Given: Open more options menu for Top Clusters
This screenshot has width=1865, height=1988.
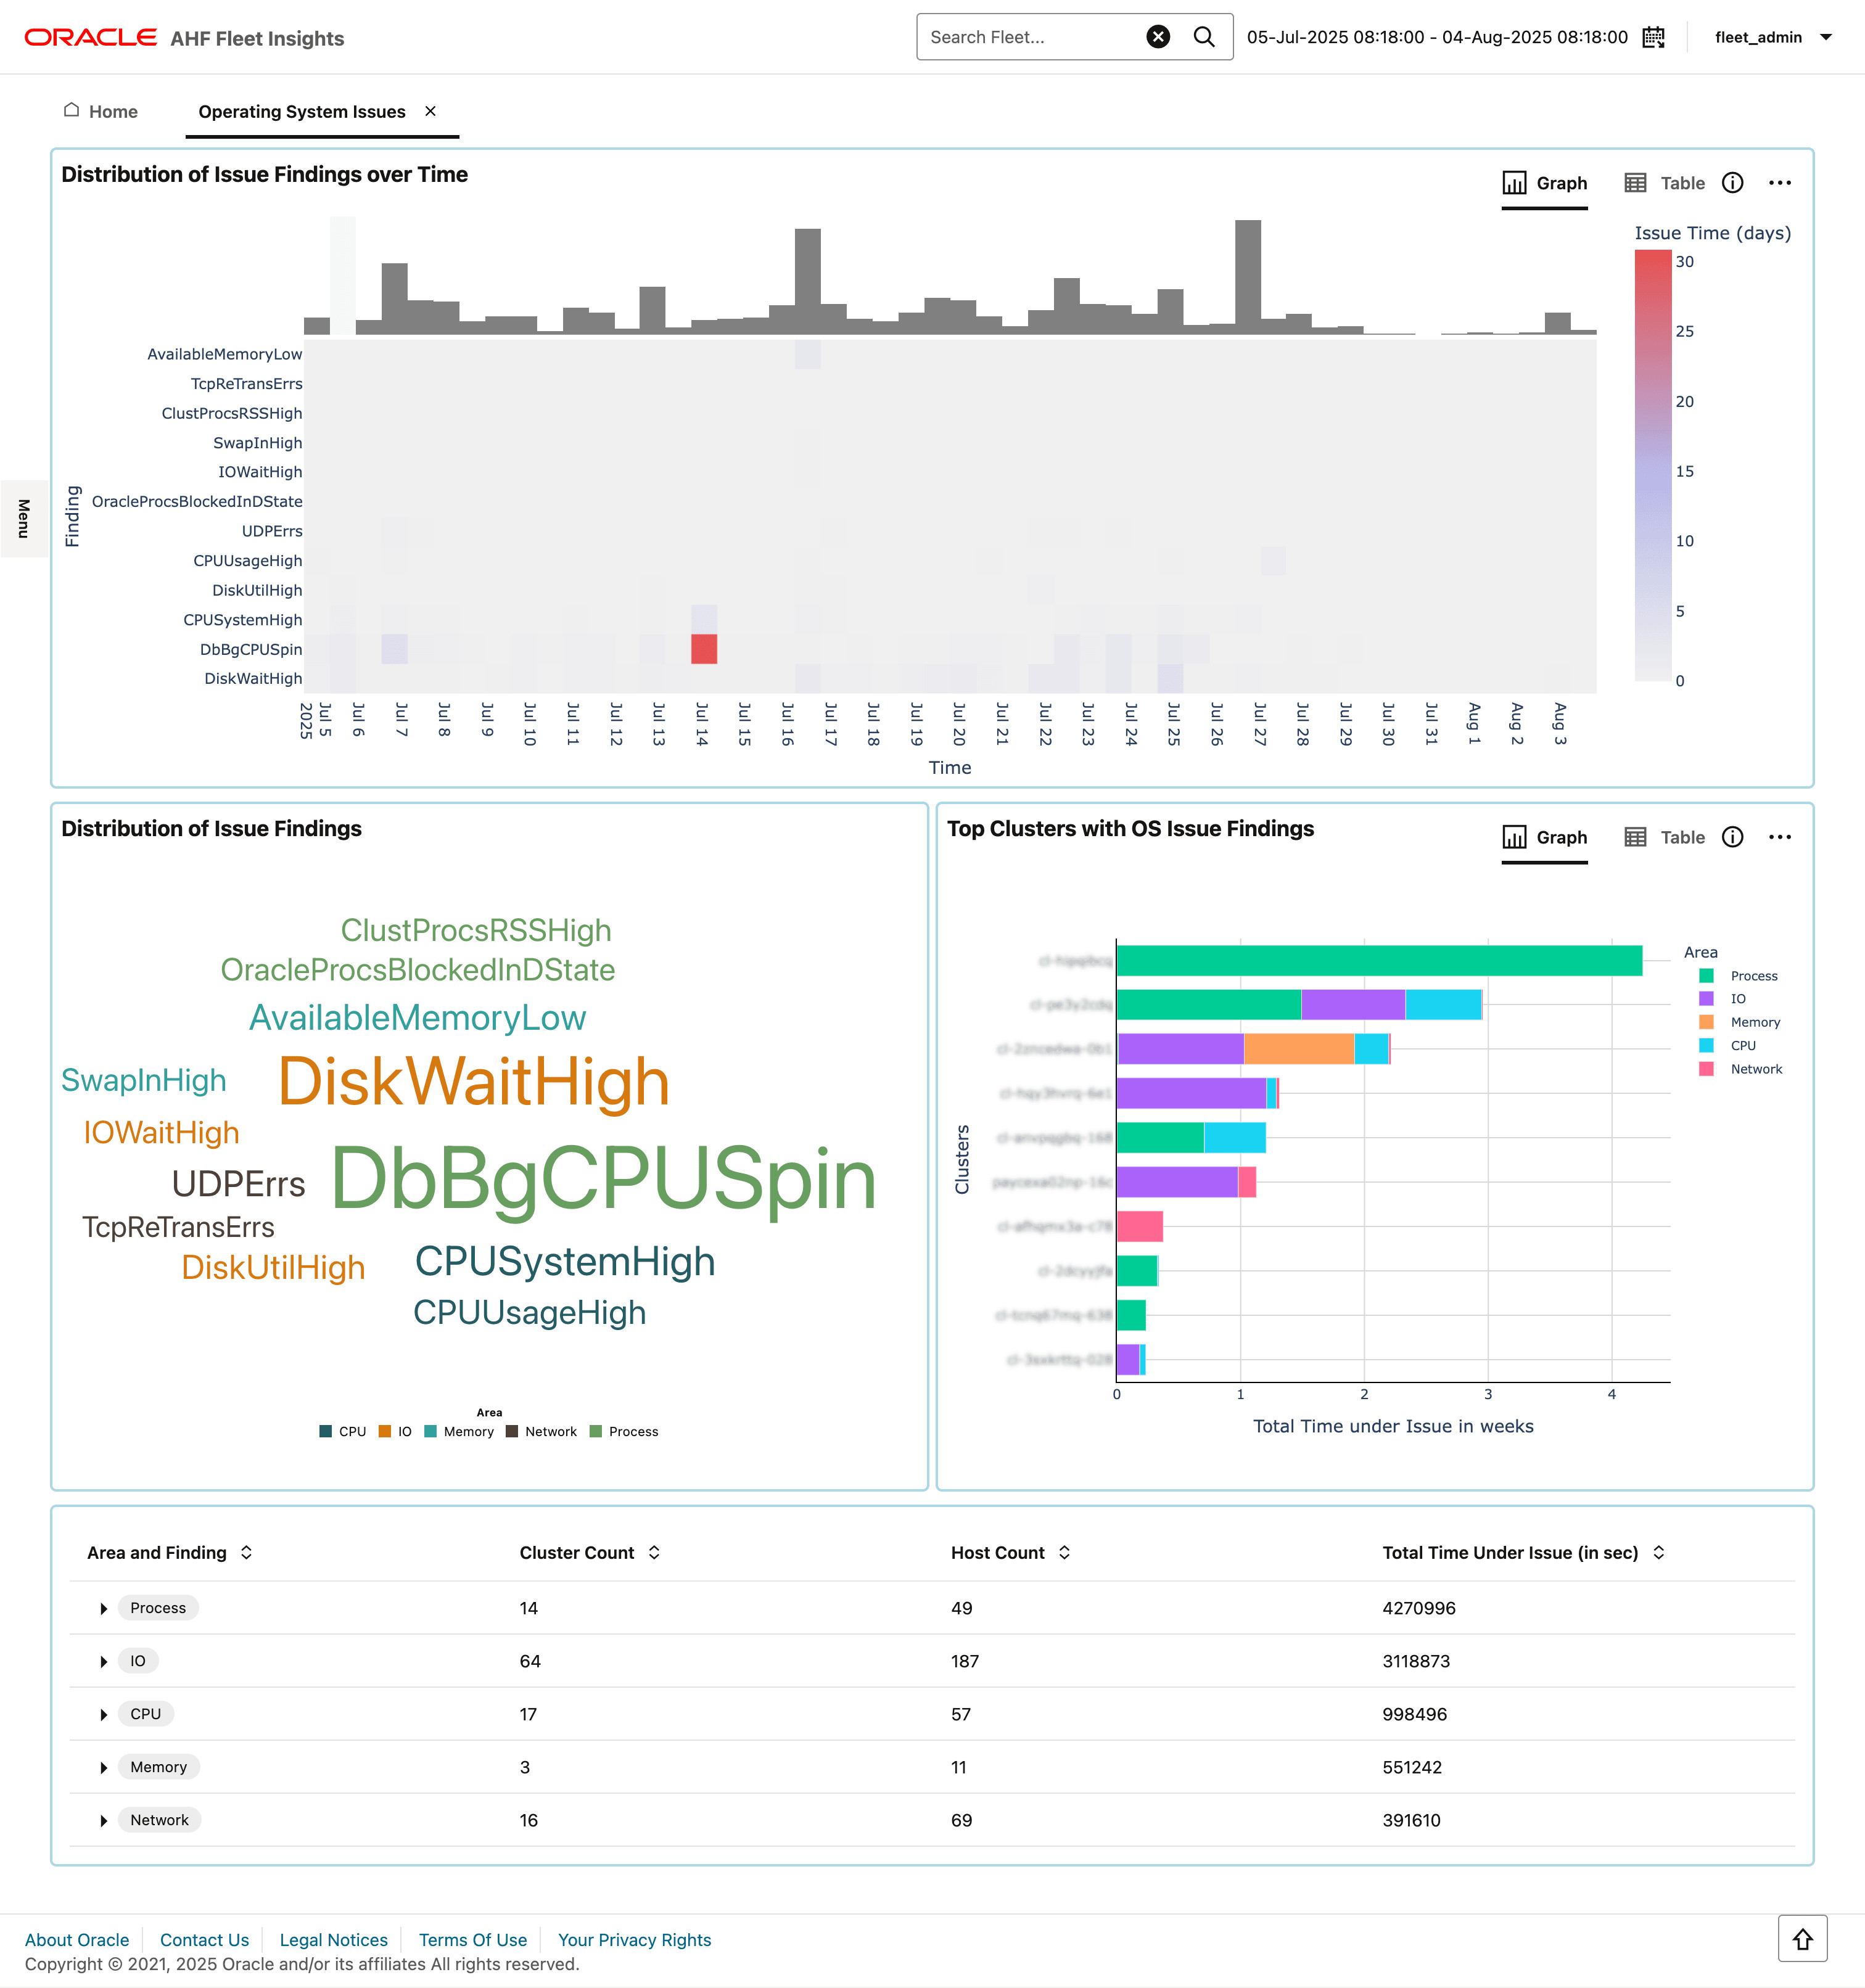Looking at the screenshot, I should pos(1779,837).
